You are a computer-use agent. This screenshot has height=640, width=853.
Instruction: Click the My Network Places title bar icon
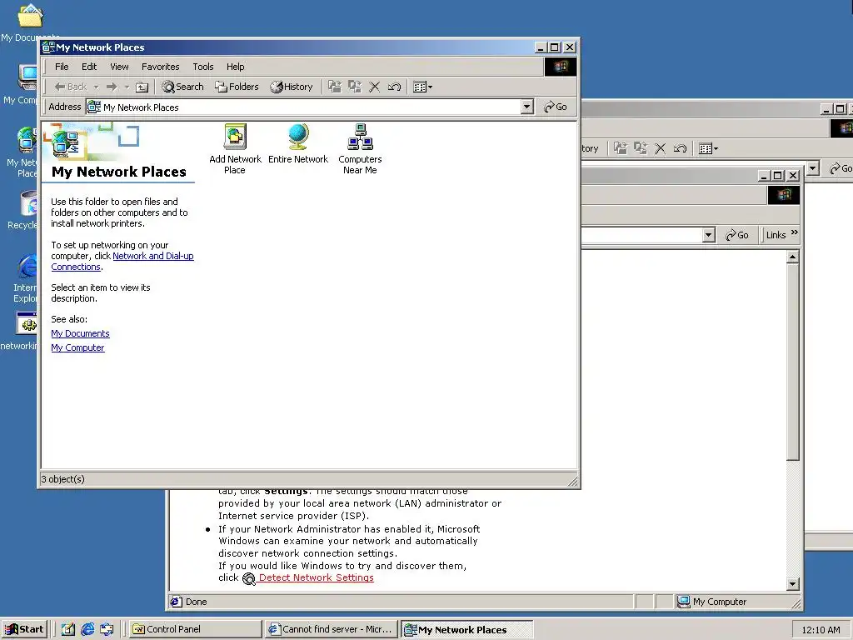[x=48, y=47]
